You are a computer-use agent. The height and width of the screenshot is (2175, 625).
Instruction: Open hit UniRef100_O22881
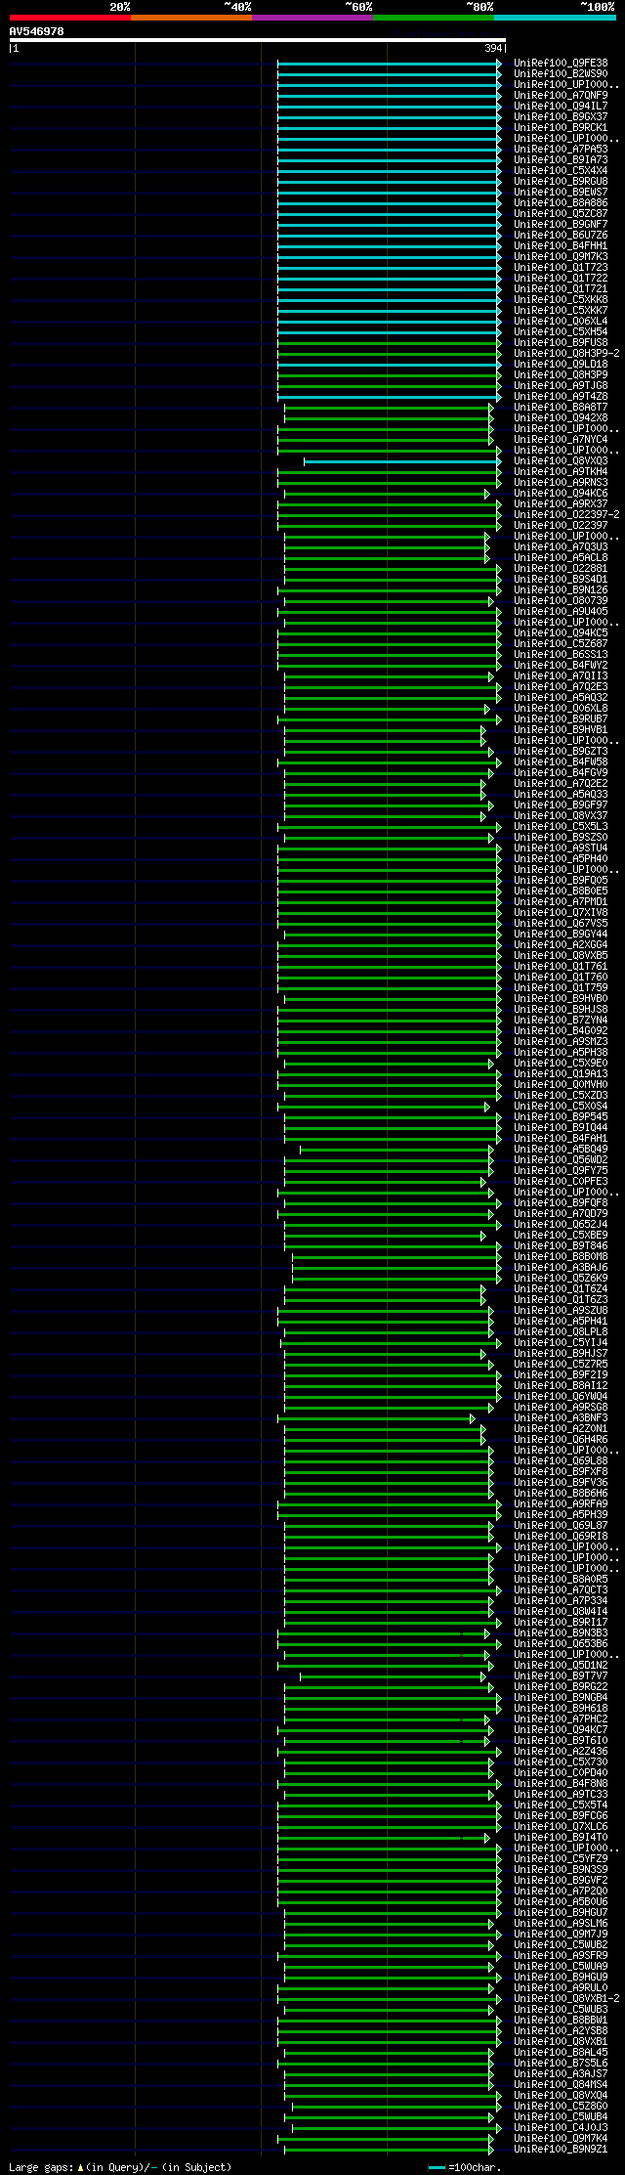pos(561,569)
